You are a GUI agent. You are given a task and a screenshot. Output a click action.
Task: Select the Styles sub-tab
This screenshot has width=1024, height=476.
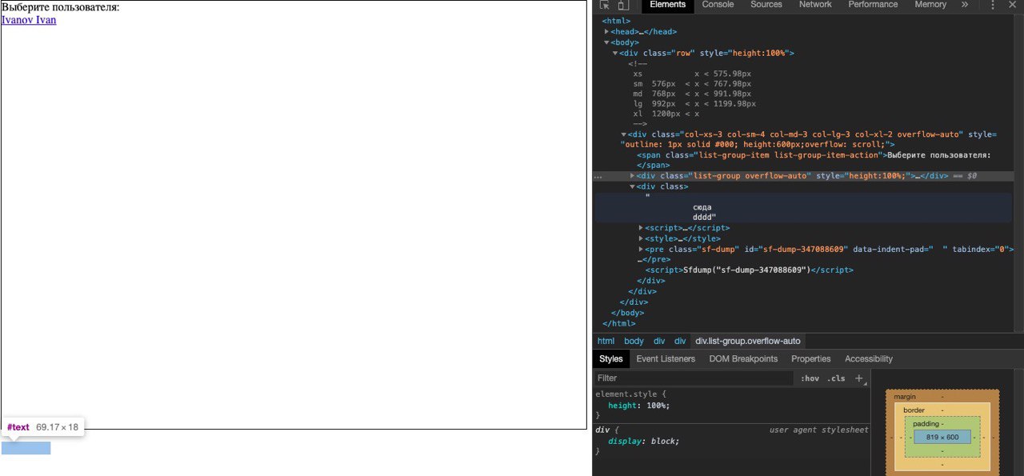click(611, 359)
